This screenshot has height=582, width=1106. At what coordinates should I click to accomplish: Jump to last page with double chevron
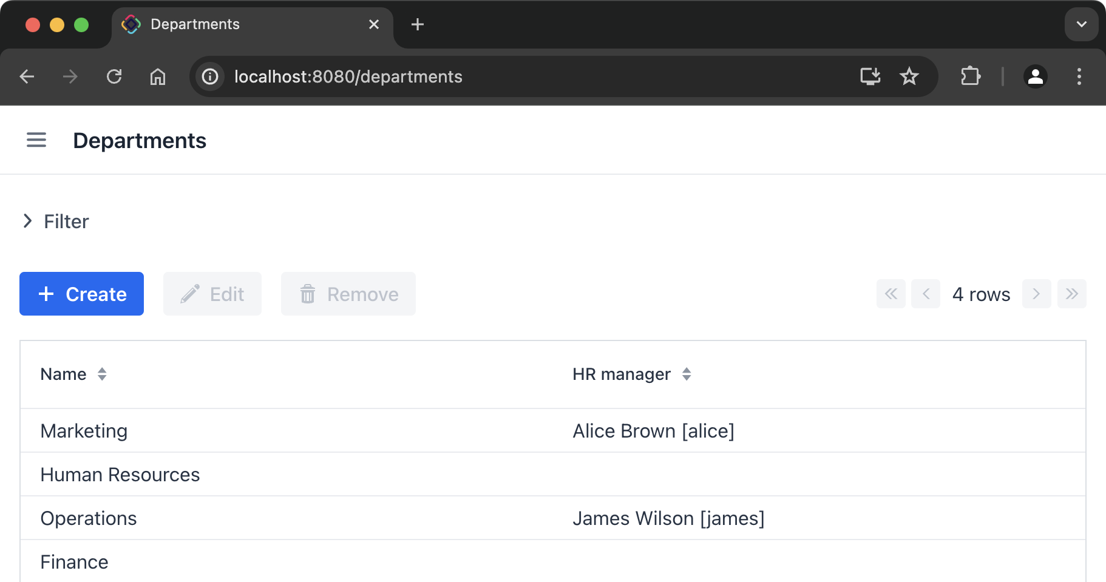point(1072,294)
